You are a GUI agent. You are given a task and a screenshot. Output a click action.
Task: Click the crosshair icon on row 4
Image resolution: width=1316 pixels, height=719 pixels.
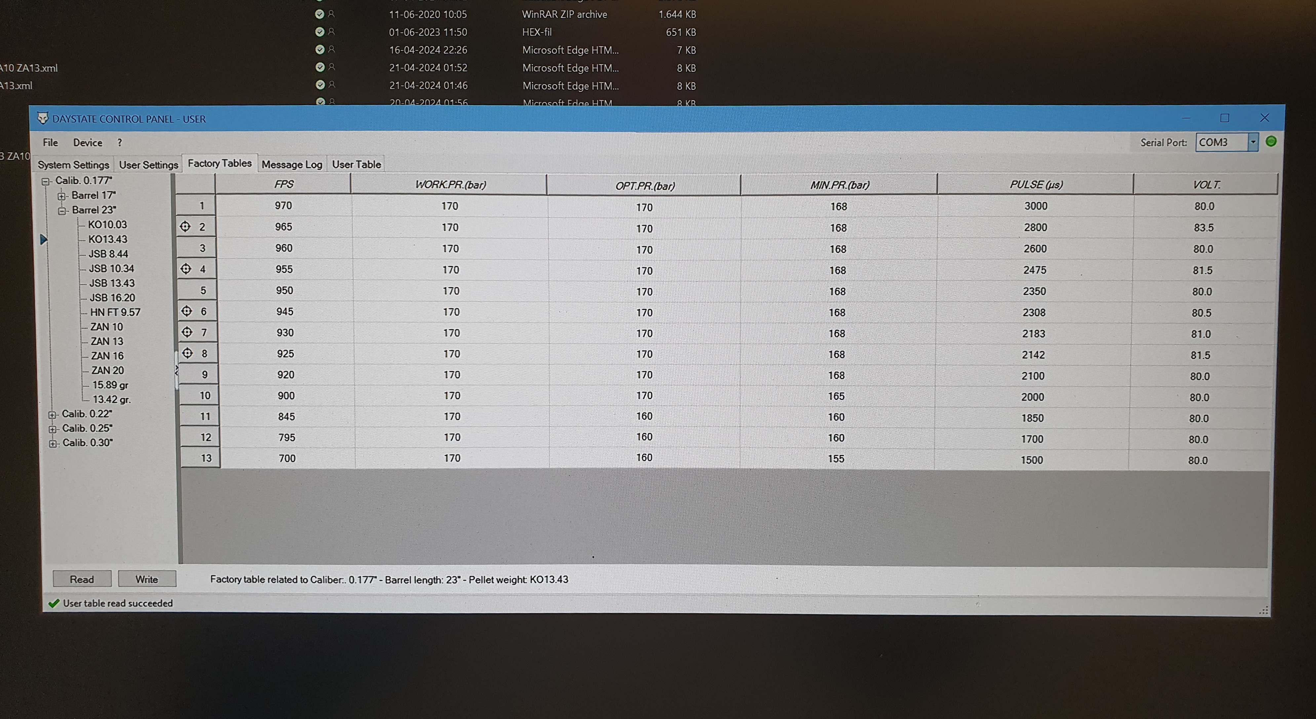click(x=186, y=269)
